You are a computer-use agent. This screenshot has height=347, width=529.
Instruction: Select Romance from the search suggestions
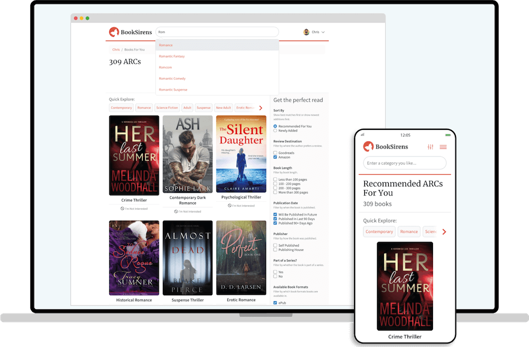(166, 45)
